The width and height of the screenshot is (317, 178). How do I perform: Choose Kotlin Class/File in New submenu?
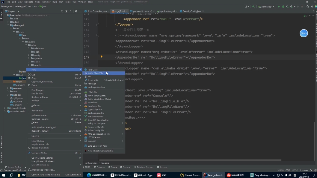click(104, 73)
